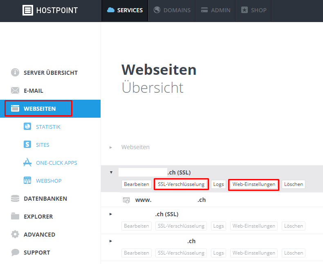This screenshot has width=323, height=264.
Task: Click the www. domain entry text
Action: pos(170,200)
